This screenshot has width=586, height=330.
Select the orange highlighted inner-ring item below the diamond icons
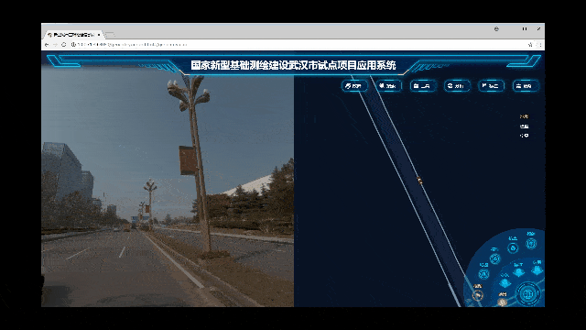click(x=503, y=301)
